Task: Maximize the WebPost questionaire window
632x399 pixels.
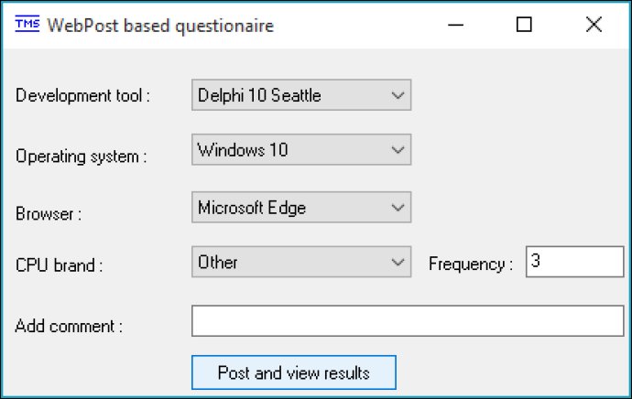Action: (524, 25)
